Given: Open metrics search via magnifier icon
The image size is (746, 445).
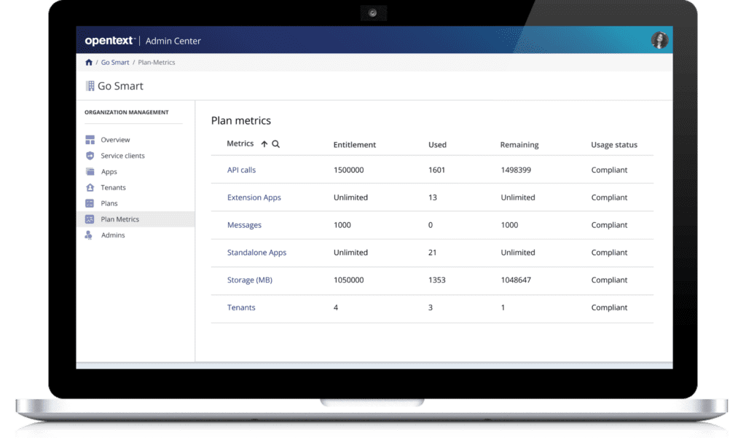Looking at the screenshot, I should (275, 144).
